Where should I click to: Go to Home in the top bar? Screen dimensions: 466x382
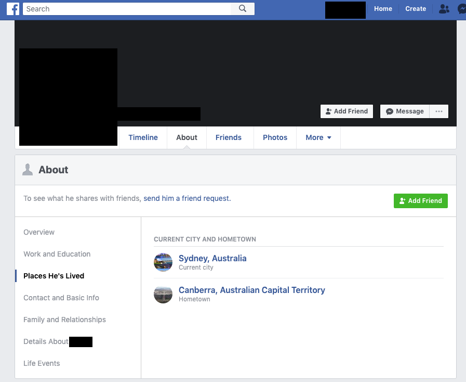click(383, 9)
